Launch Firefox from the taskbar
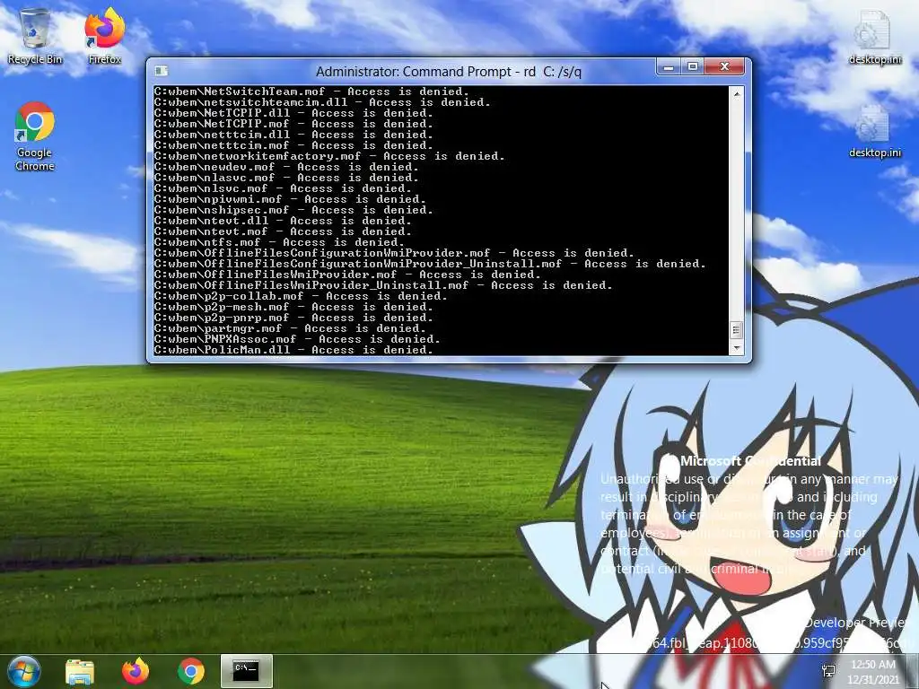Screen dimensions: 919x689 136,671
